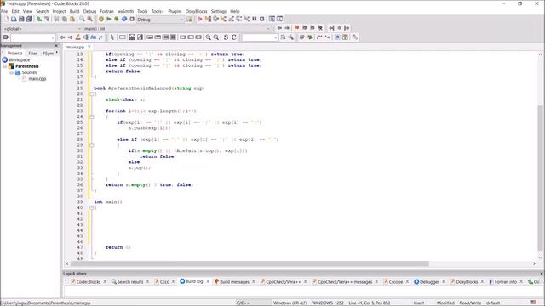Create a new file from toolbar
The width and height of the screenshot is (545, 306).
6,19
